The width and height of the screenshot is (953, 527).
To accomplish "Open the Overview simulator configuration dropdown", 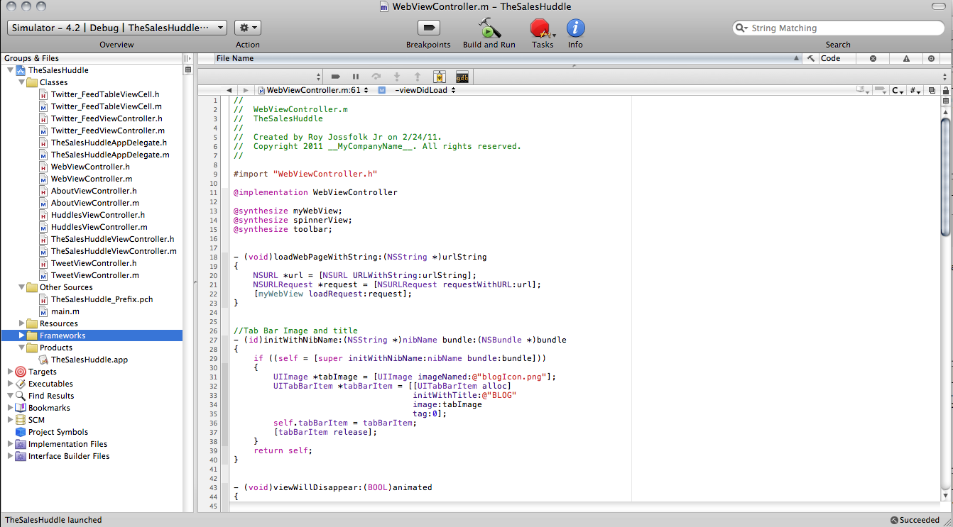I will point(116,28).
